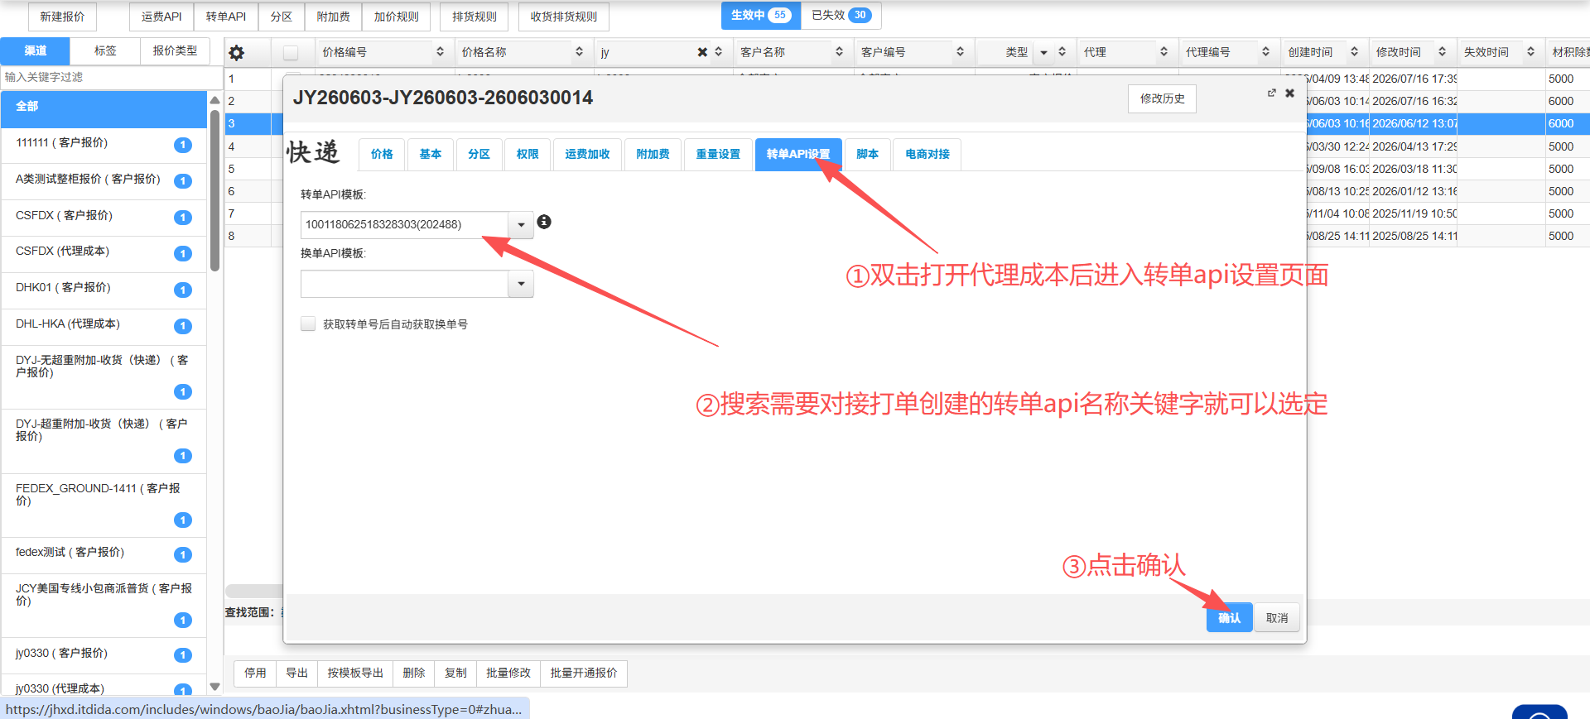This screenshot has height=719, width=1590.
Task: Pop out the dialog with the expand icon
Action: click(x=1271, y=93)
